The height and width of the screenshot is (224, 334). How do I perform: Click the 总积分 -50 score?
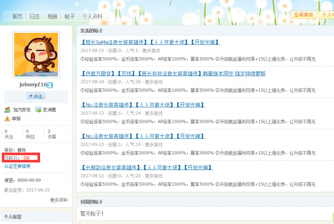[x=17, y=158]
